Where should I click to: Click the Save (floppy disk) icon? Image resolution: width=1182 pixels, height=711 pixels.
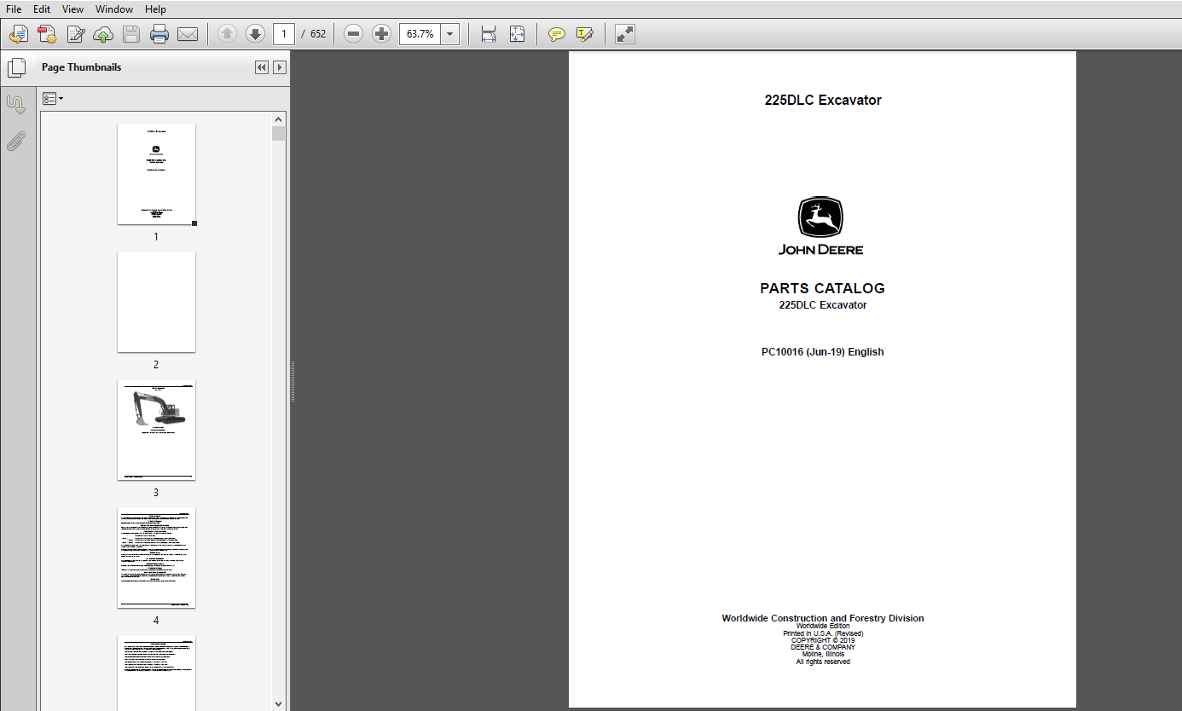point(131,34)
